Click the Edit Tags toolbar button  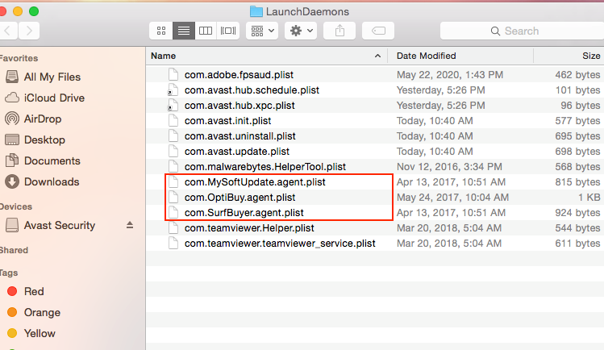tap(378, 31)
